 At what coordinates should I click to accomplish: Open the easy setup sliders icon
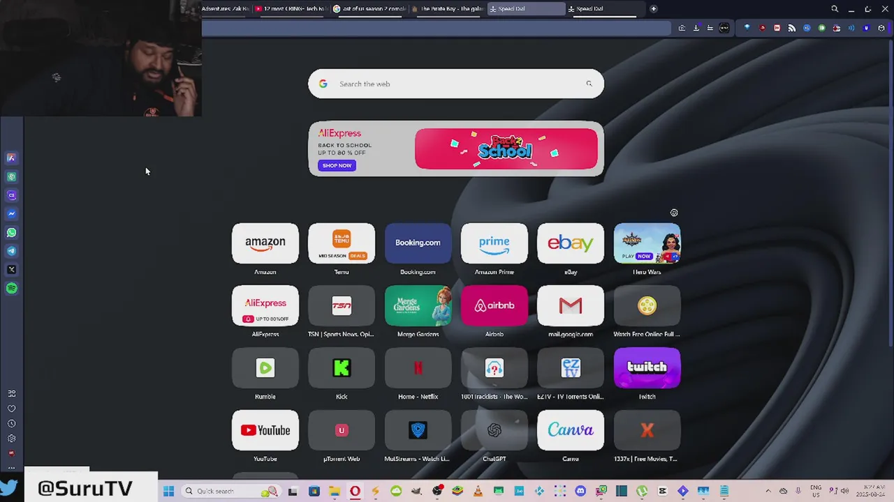710,28
